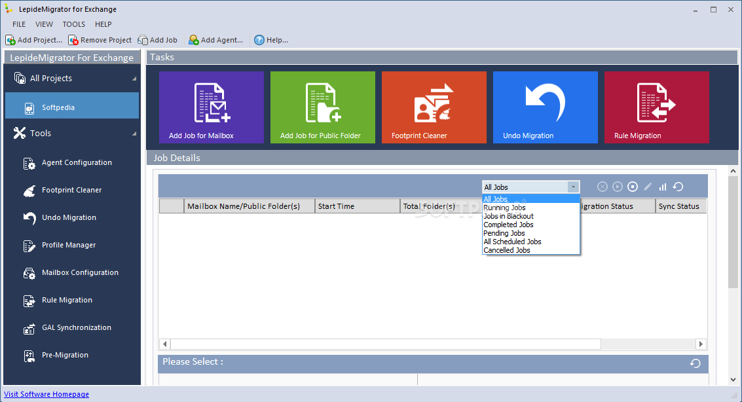
Task: Choose Jobs in Blackout from the list
Action: [531, 216]
